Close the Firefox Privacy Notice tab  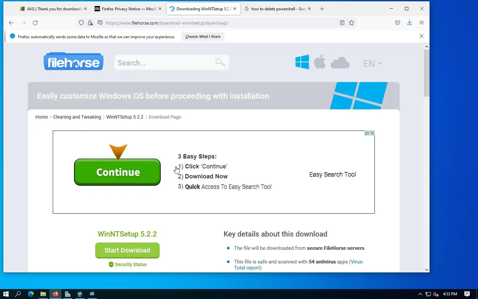pyautogui.click(x=160, y=9)
